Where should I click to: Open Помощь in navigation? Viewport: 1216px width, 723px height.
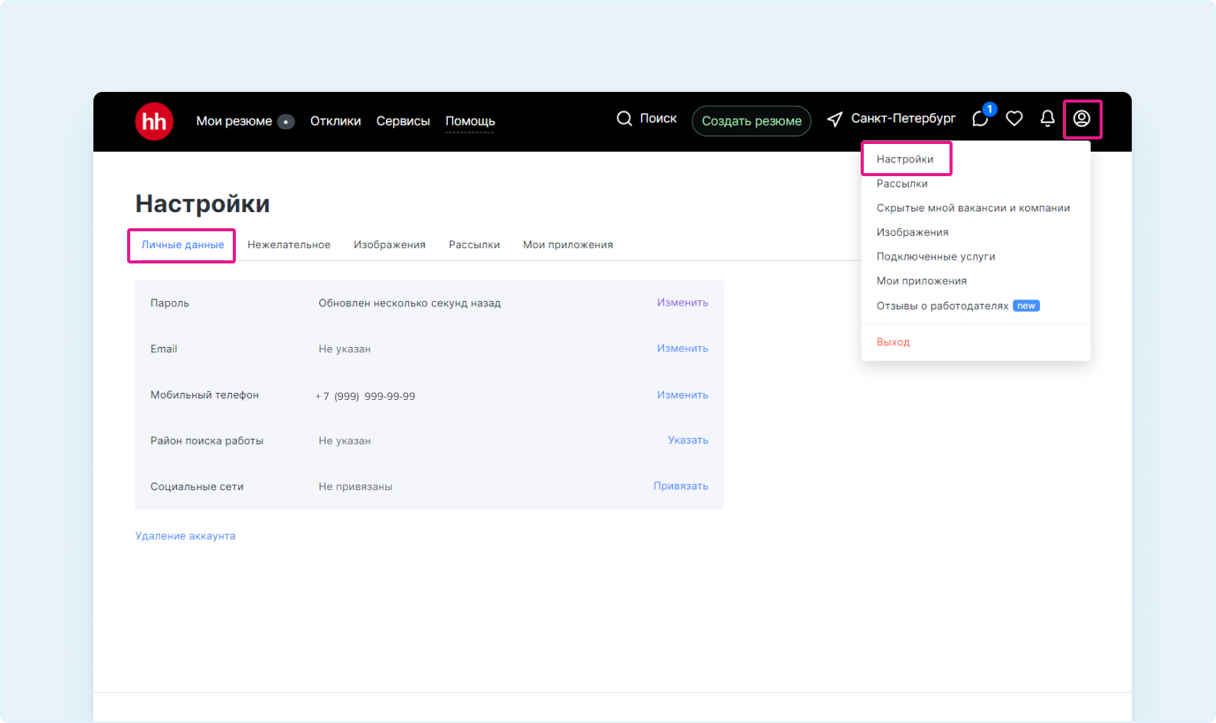pos(470,121)
